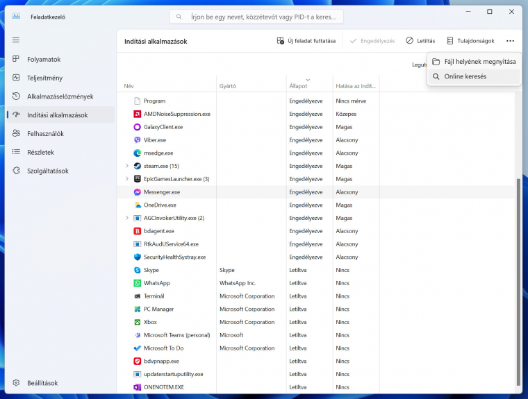Click the AMDNoiseSuppression.exe red icon

(137, 114)
